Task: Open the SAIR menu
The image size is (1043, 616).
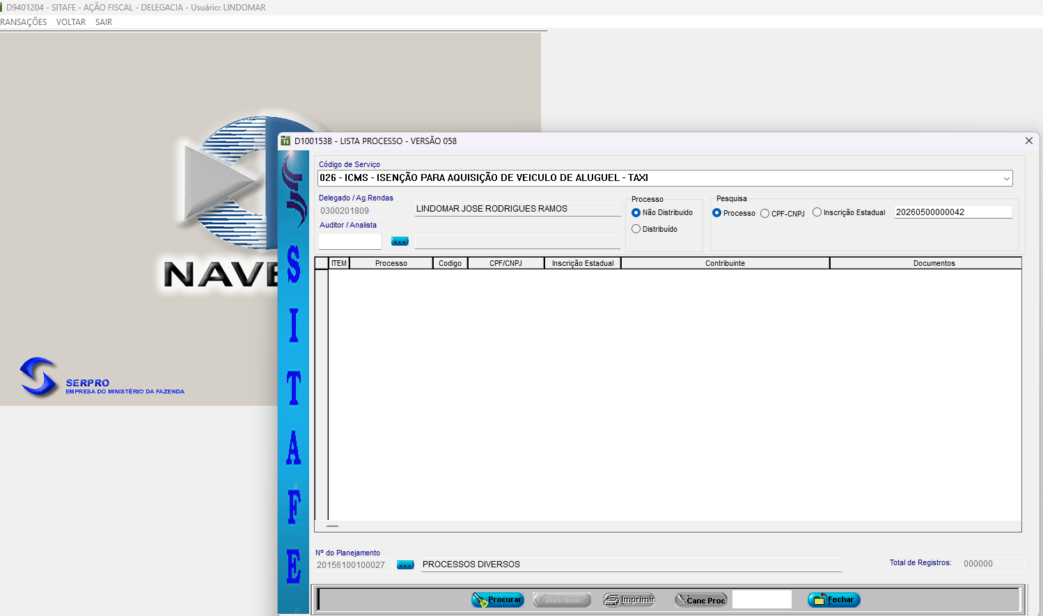Action: click(104, 22)
